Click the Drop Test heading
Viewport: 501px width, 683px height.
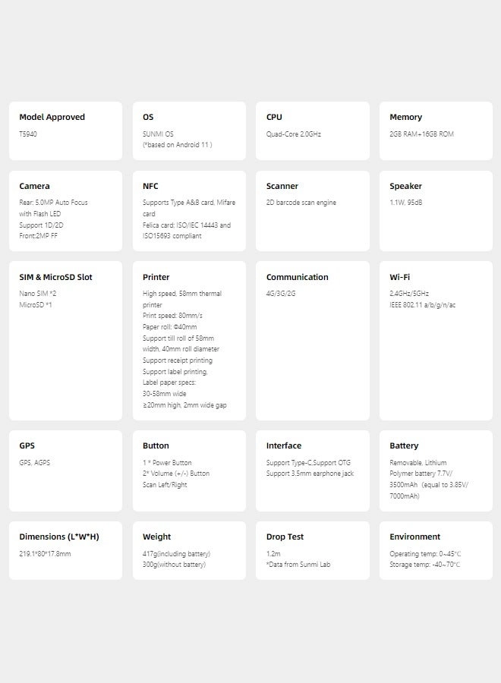tap(285, 537)
